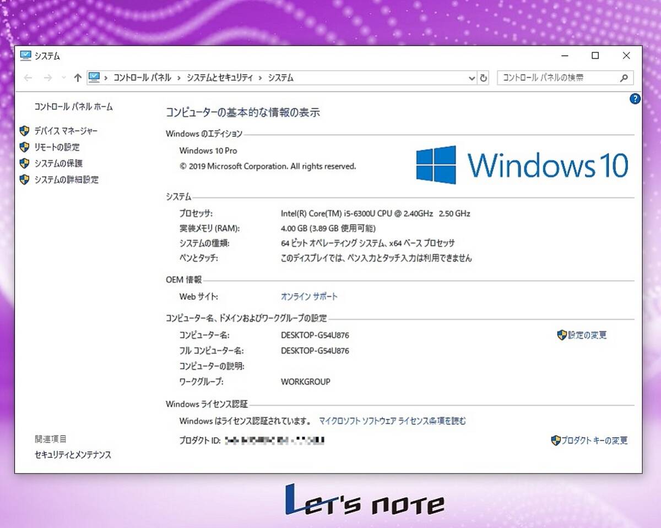The height and width of the screenshot is (528, 661).
Task: Click the Forward arrow in navigation bar
Action: coord(47,78)
